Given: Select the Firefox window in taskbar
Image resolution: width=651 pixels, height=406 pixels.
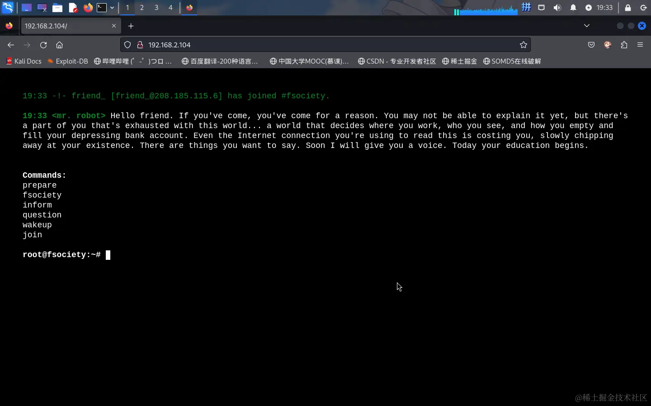Looking at the screenshot, I should tap(189, 8).
